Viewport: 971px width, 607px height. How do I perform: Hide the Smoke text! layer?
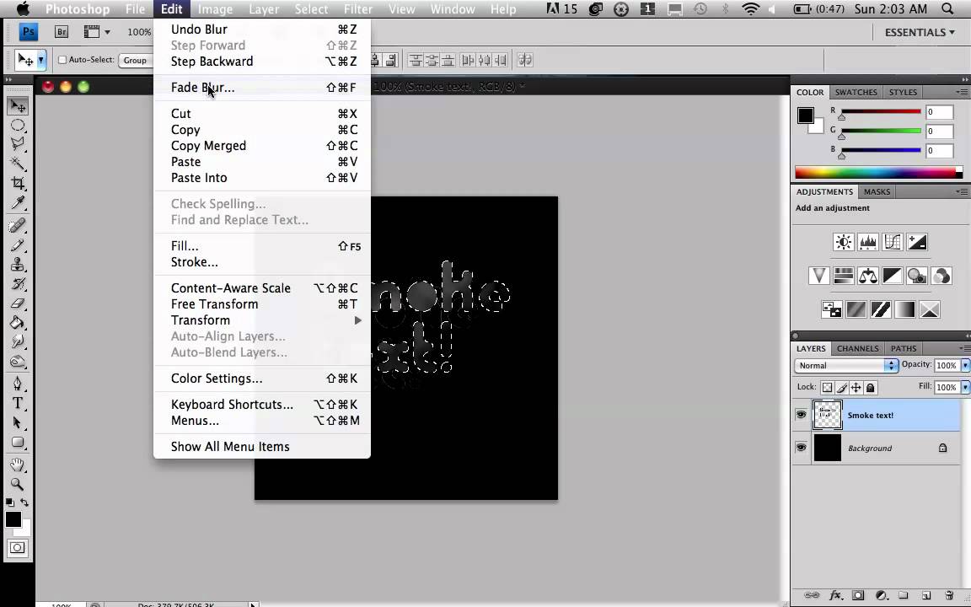coord(801,415)
